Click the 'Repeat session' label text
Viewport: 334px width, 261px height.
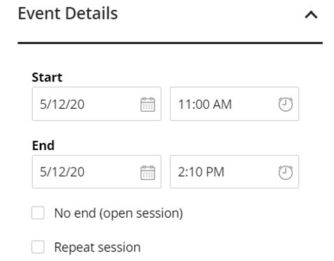coord(97,247)
